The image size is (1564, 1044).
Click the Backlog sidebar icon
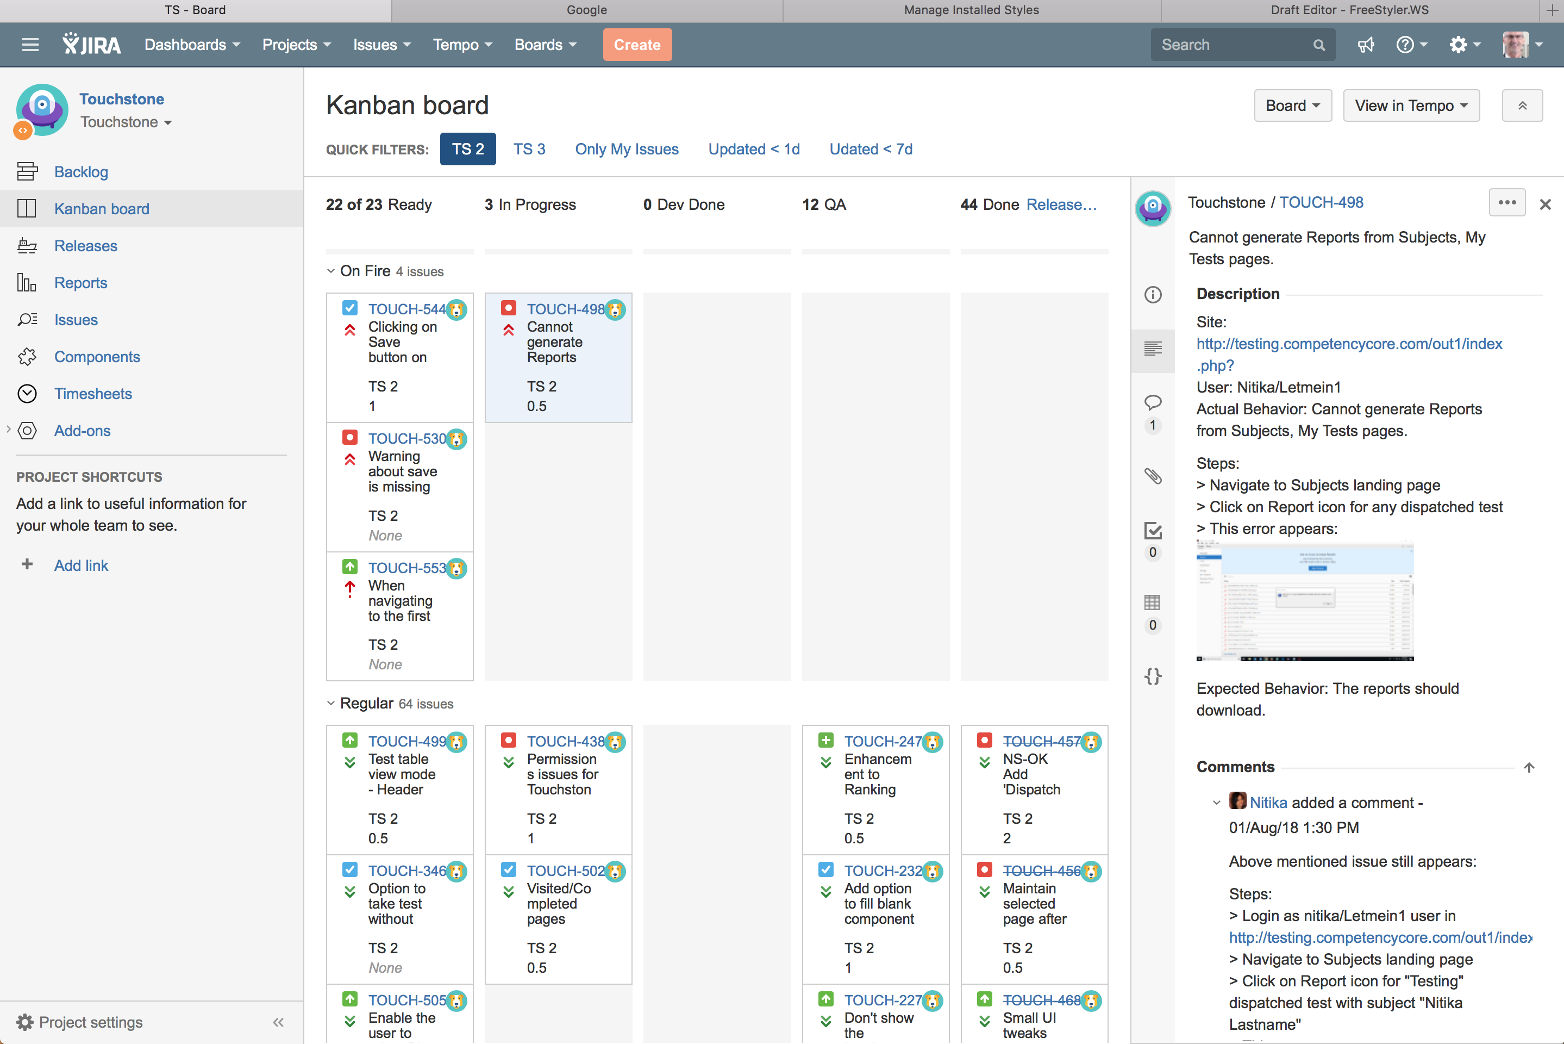(x=27, y=172)
